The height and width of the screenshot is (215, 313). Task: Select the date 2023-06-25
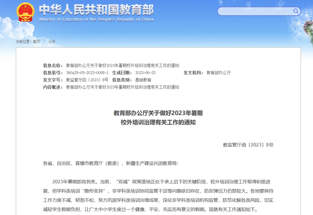click(x=145, y=73)
